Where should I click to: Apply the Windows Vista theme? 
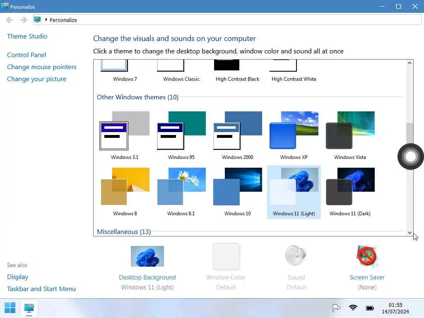point(350,136)
